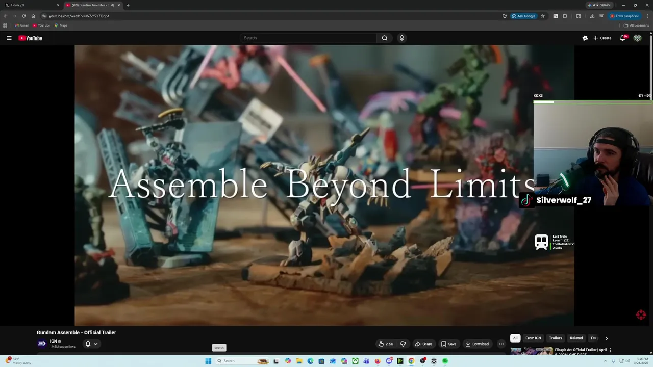The image size is (653, 367).
Task: Show hidden system tray icons
Action: [x=605, y=361]
